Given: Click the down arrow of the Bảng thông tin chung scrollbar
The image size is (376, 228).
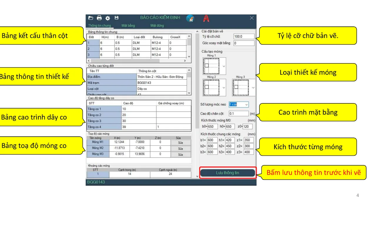Looking at the screenshot, I should (x=189, y=56).
